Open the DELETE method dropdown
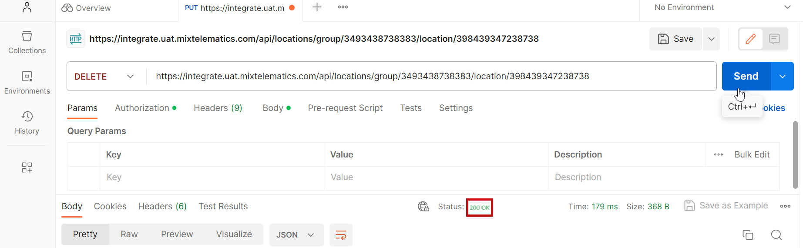The image size is (803, 248). click(104, 76)
